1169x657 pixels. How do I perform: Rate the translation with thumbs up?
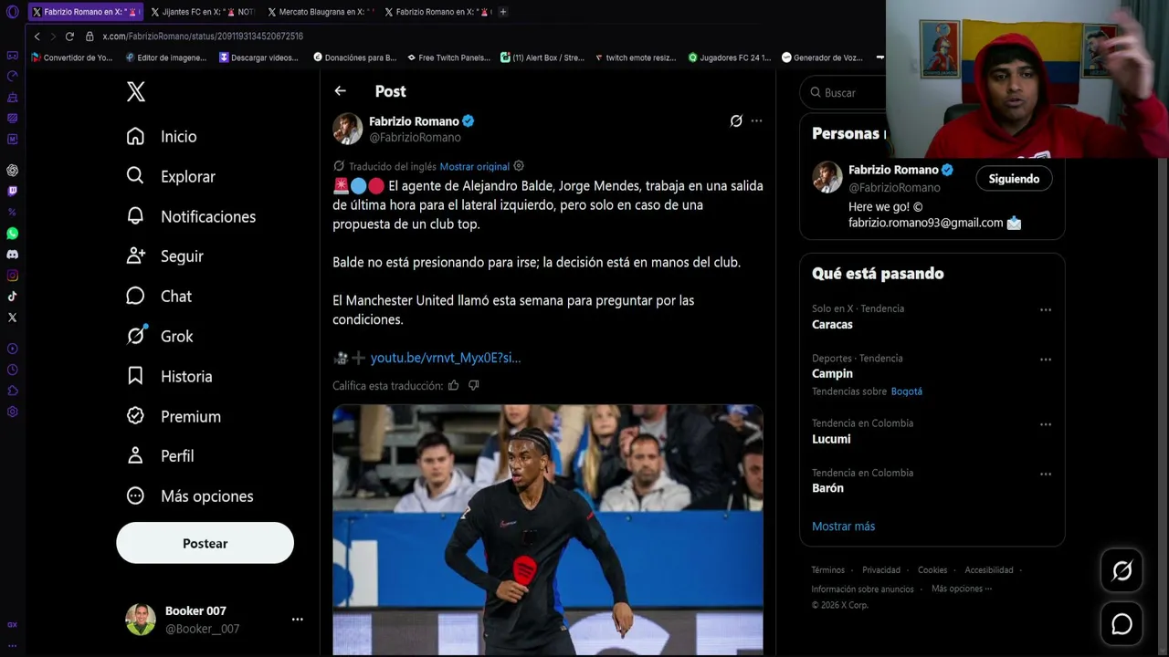(x=453, y=385)
